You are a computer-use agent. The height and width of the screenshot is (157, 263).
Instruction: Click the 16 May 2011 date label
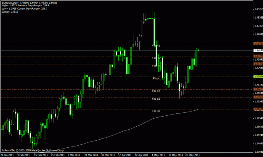(175, 155)
